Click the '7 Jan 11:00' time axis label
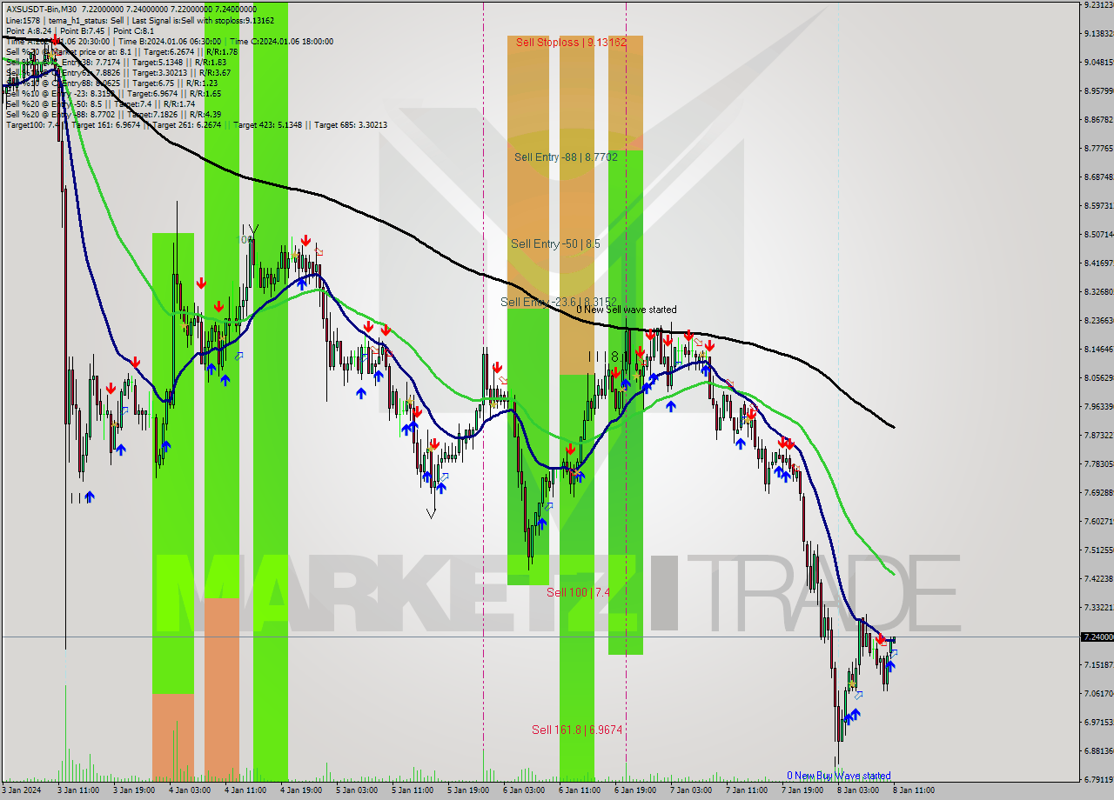Viewport: 1114px width, 800px height. (747, 790)
